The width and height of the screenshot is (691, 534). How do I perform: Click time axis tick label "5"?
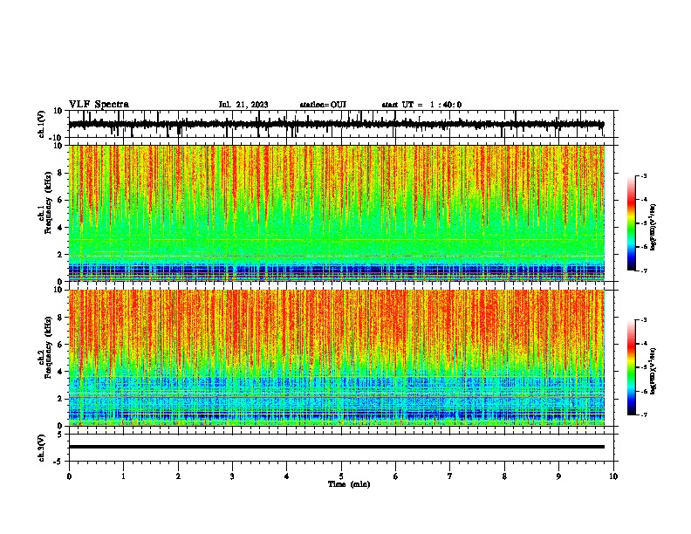click(x=341, y=476)
